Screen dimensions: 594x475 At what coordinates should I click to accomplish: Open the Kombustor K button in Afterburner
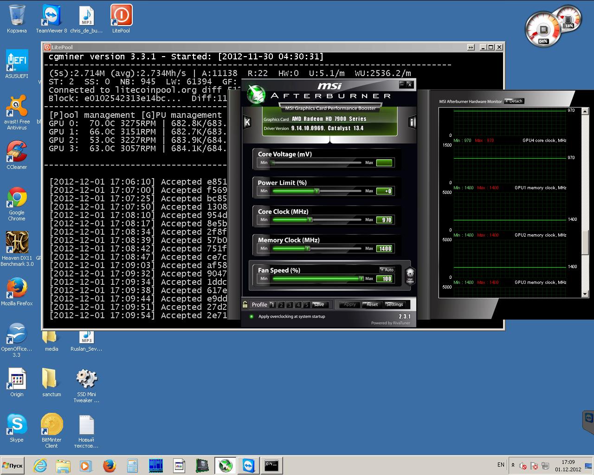[x=247, y=122]
